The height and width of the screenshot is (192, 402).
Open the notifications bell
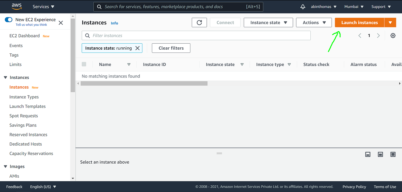(303, 6)
